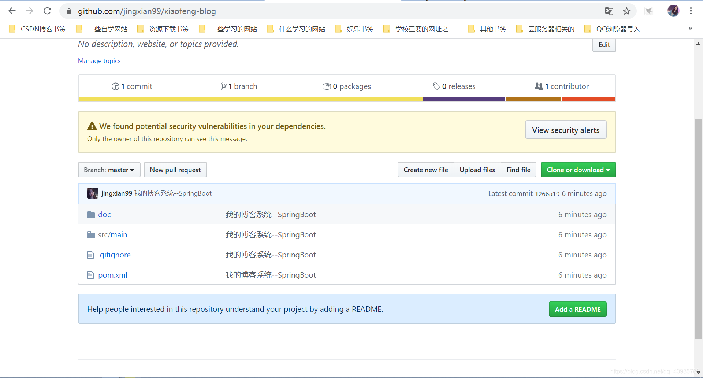
Task: Open the Chrome three-dot menu
Action: pos(691,11)
